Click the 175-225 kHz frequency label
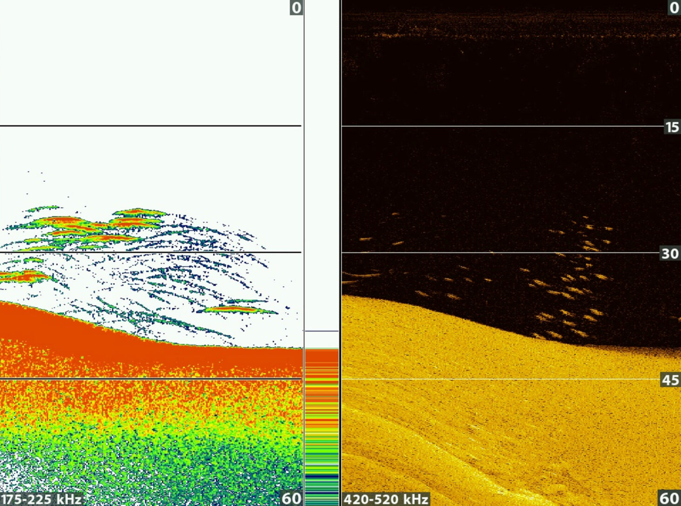The width and height of the screenshot is (681, 506). pos(41,499)
